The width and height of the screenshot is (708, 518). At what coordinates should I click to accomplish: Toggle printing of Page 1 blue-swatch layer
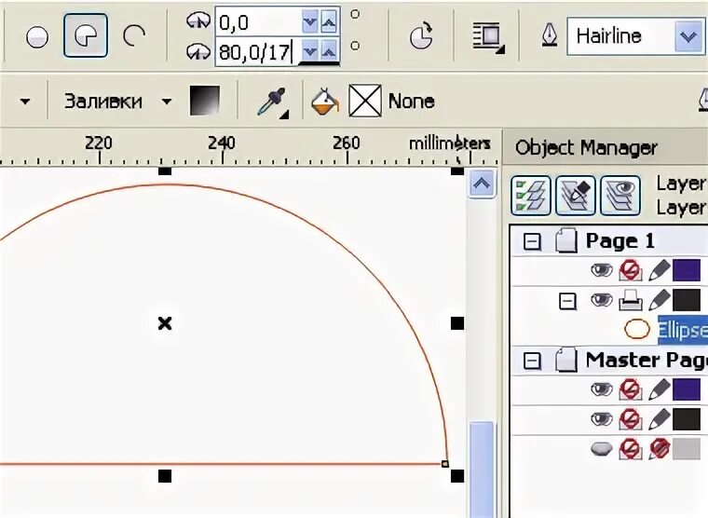[631, 270]
